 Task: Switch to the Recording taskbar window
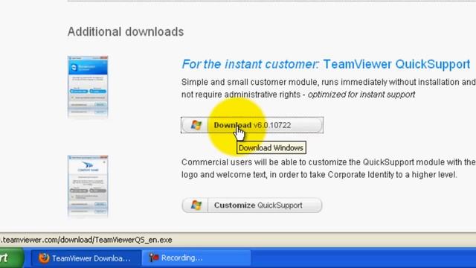196,258
